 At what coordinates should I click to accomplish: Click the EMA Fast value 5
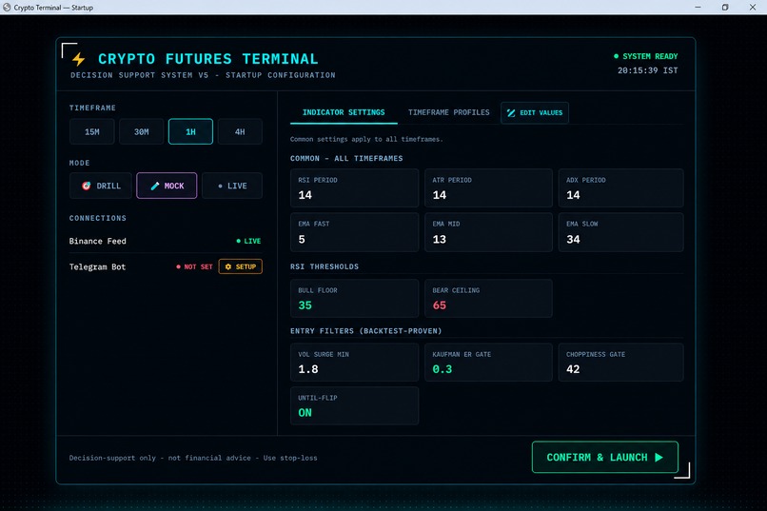click(x=302, y=239)
